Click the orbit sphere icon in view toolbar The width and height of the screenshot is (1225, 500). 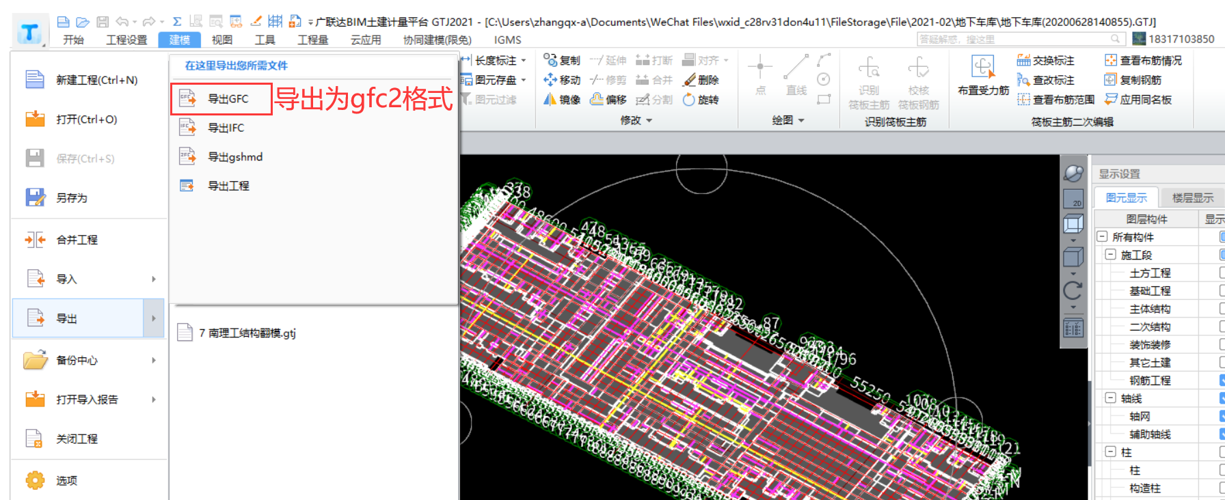pyautogui.click(x=1073, y=173)
